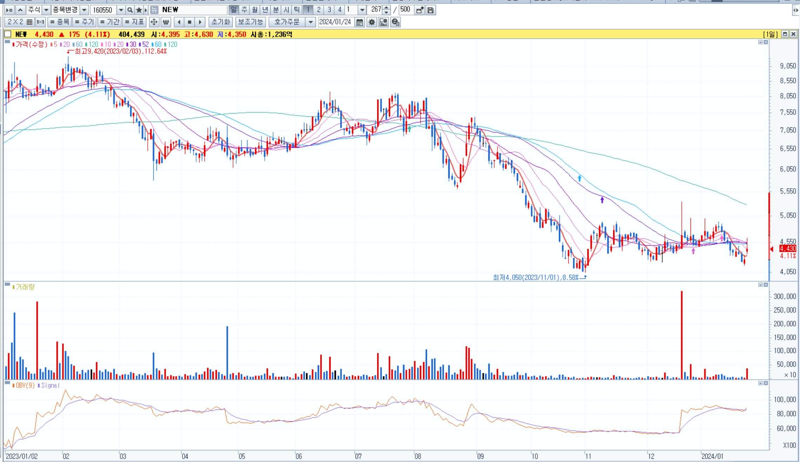Open the 160550 stock code dropdown

coord(121,10)
